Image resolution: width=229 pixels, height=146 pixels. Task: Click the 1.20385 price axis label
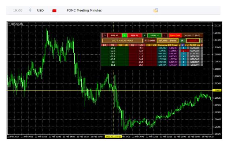217,127
